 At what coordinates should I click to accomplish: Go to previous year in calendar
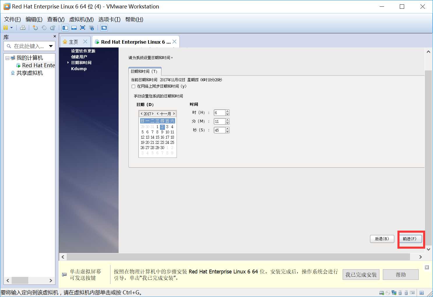(x=142, y=114)
